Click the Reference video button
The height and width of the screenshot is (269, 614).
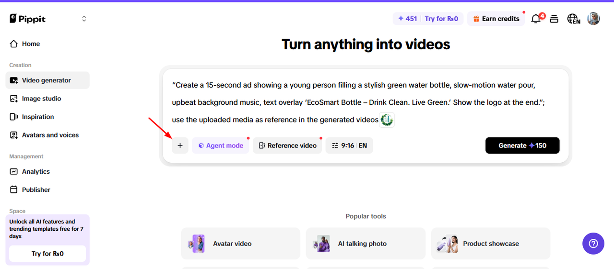287,146
